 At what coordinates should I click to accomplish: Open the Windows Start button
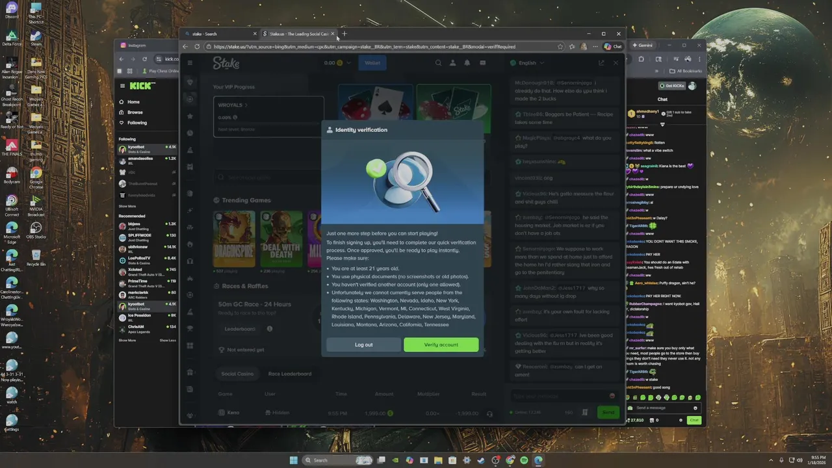coord(293,460)
